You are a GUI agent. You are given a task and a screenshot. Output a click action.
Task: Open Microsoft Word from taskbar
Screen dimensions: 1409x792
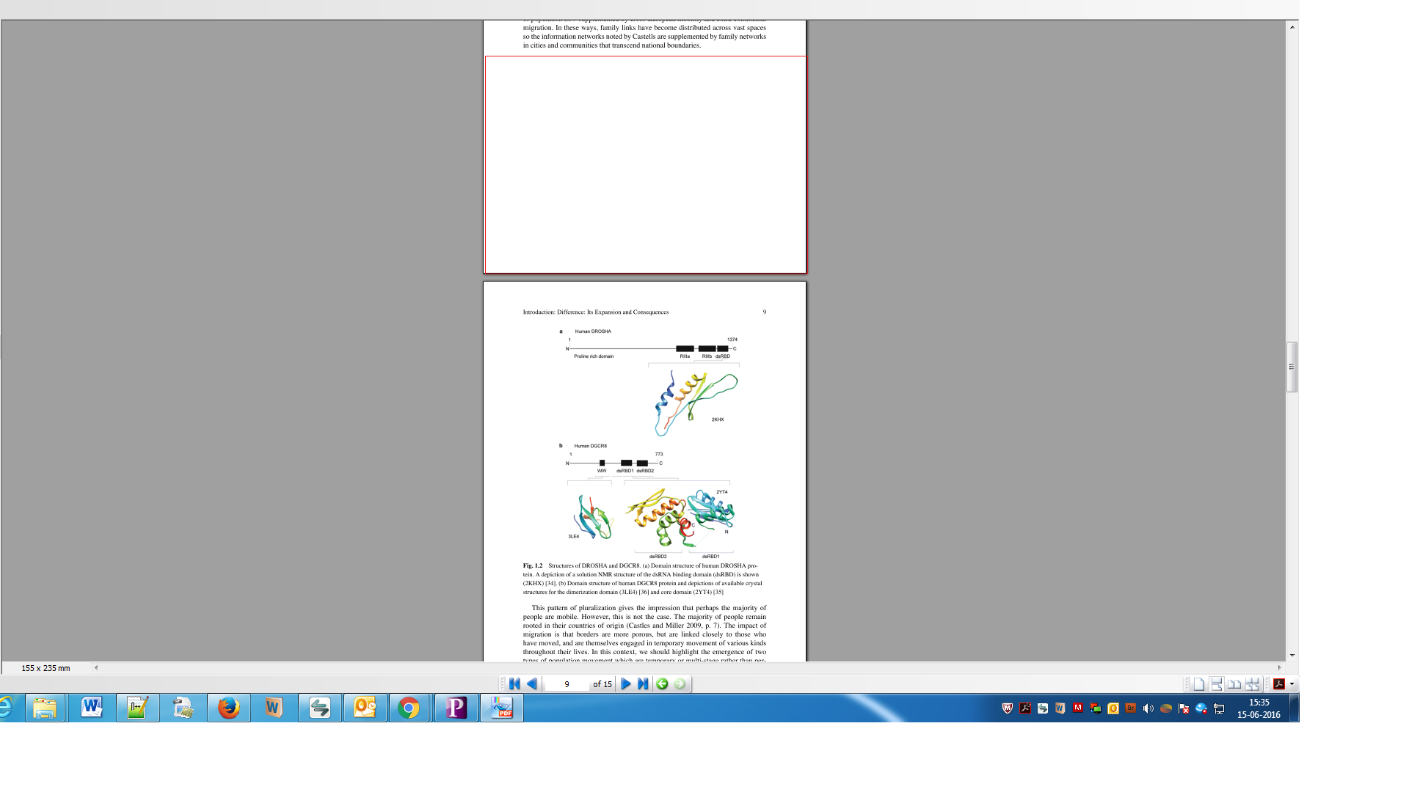(92, 708)
